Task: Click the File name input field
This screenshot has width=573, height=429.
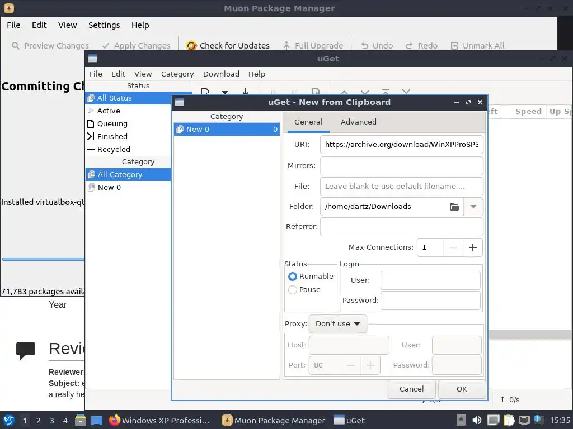Action: click(402, 186)
